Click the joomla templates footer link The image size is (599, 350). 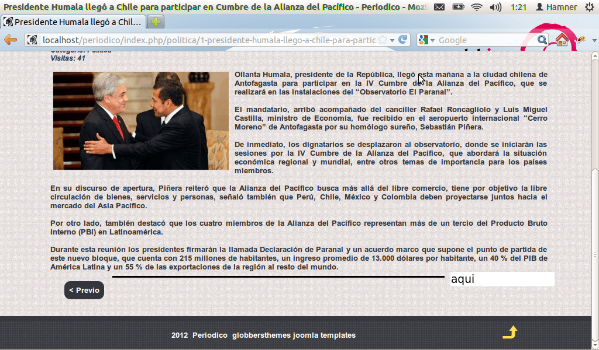coord(324,335)
